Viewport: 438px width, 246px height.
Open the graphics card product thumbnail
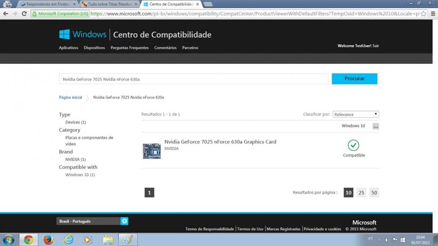[x=152, y=151]
